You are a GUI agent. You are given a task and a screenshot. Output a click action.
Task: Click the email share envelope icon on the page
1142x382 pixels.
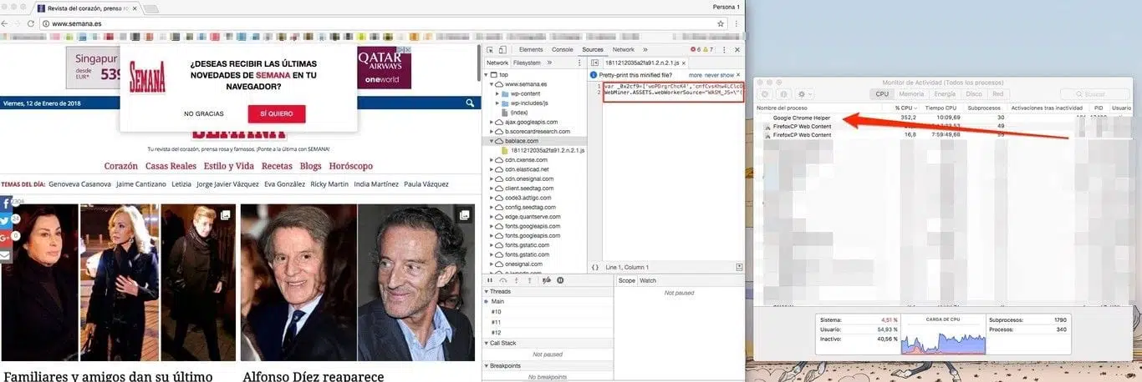[x=5, y=254]
